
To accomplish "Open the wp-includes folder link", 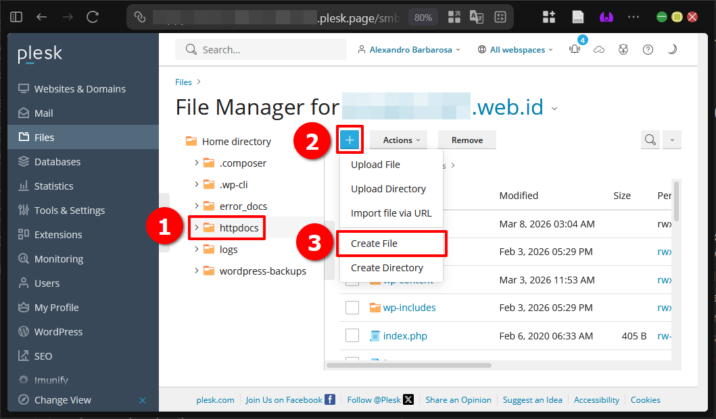I will click(409, 308).
